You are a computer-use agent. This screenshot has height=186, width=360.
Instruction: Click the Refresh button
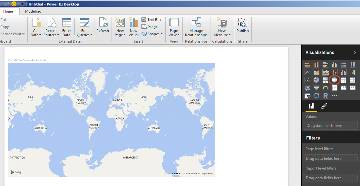click(x=102, y=26)
